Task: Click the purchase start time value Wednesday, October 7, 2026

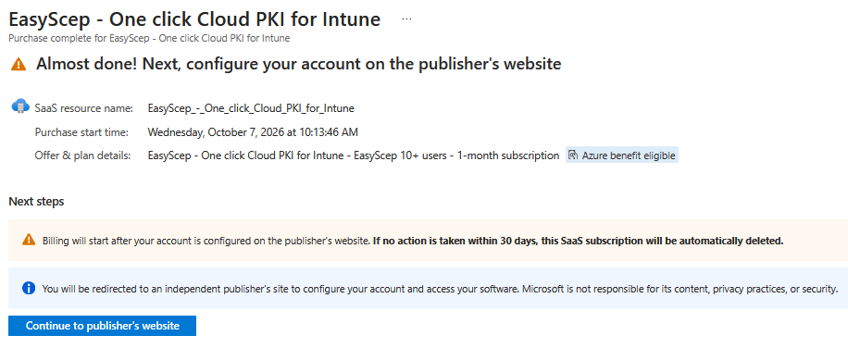Action: point(253,131)
